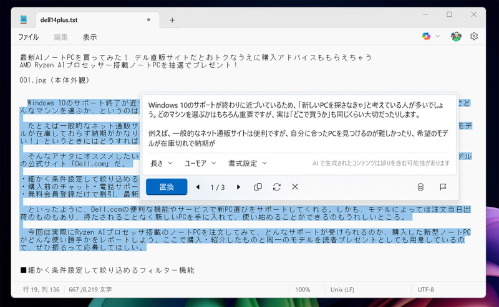This screenshot has width=499, height=307.
Task: Minimize the Notepad window
Action: [x=425, y=14]
